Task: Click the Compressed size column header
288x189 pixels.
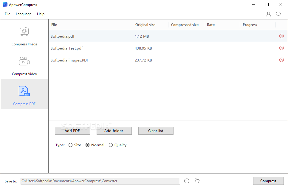Action: [185, 25]
